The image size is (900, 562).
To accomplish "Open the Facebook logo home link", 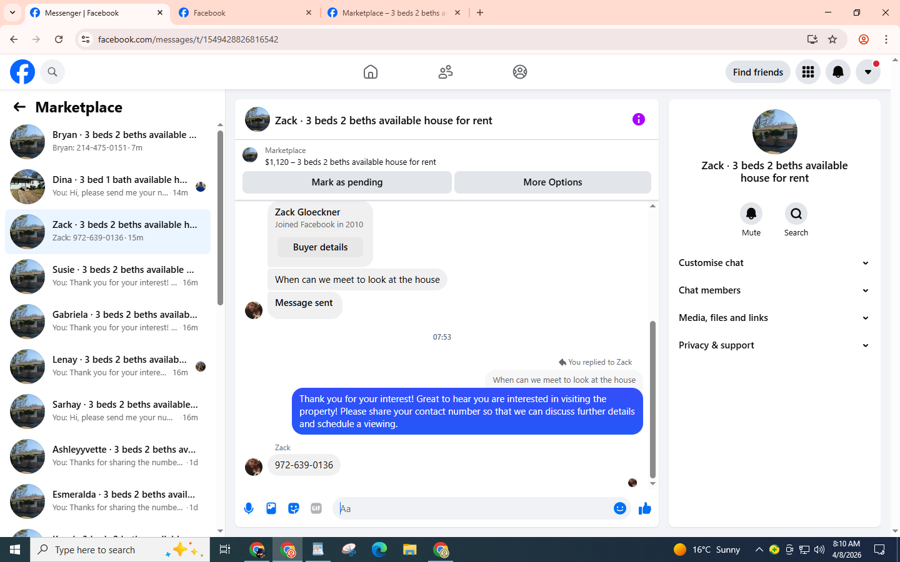I will [22, 72].
